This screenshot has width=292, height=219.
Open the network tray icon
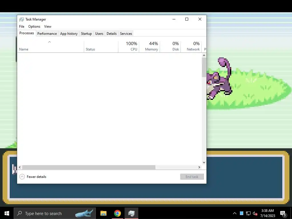pyautogui.click(x=248, y=213)
